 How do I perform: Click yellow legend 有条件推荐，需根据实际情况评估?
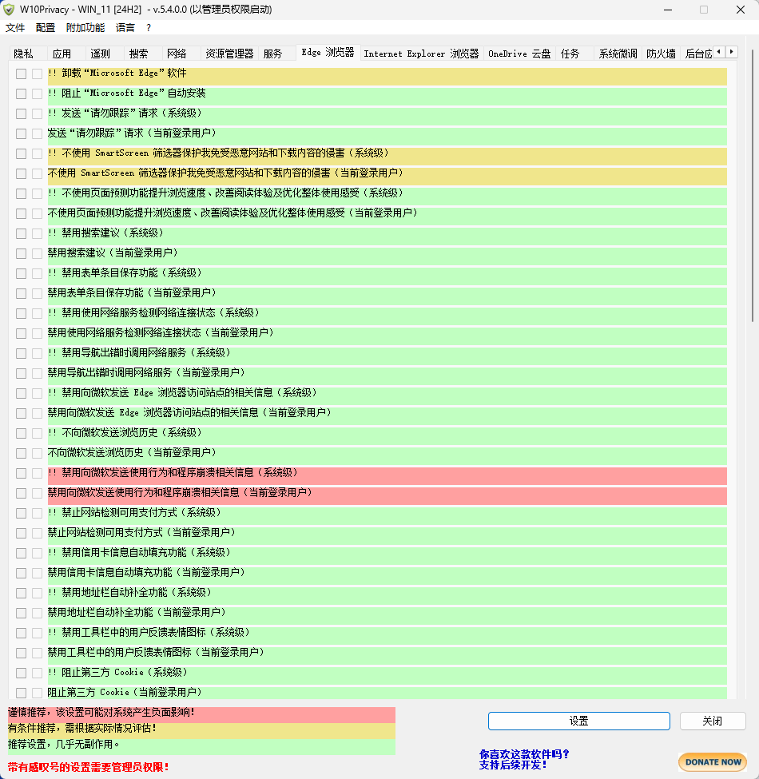pyautogui.click(x=201, y=730)
